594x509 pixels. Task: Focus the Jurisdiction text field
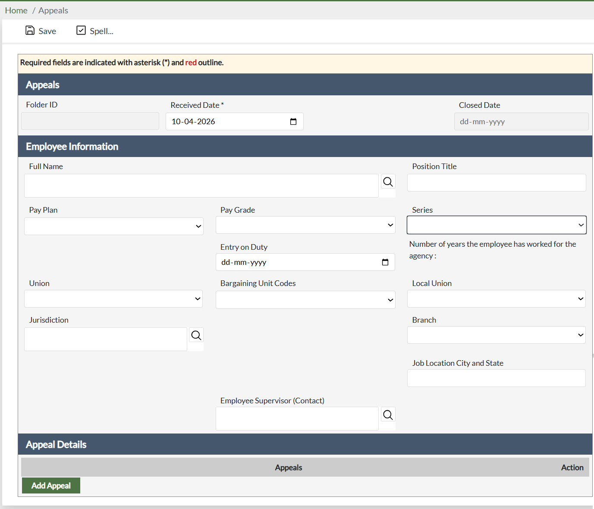tap(106, 339)
